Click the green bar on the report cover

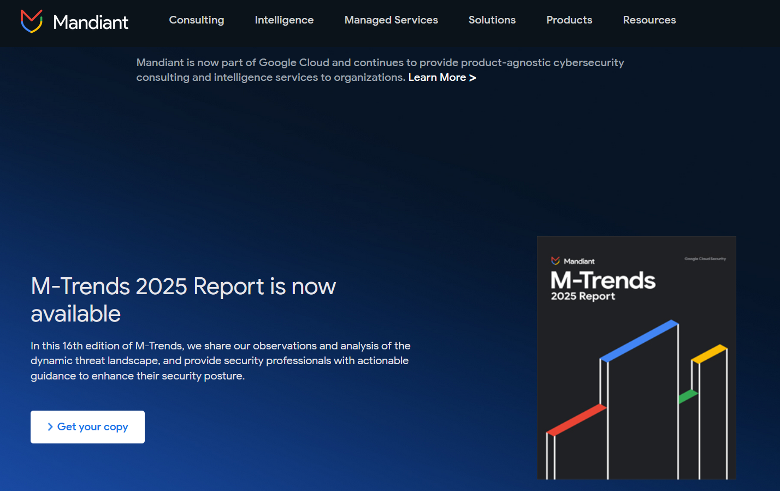coord(688,396)
